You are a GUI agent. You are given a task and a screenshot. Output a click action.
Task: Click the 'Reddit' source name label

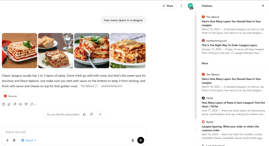(210, 122)
